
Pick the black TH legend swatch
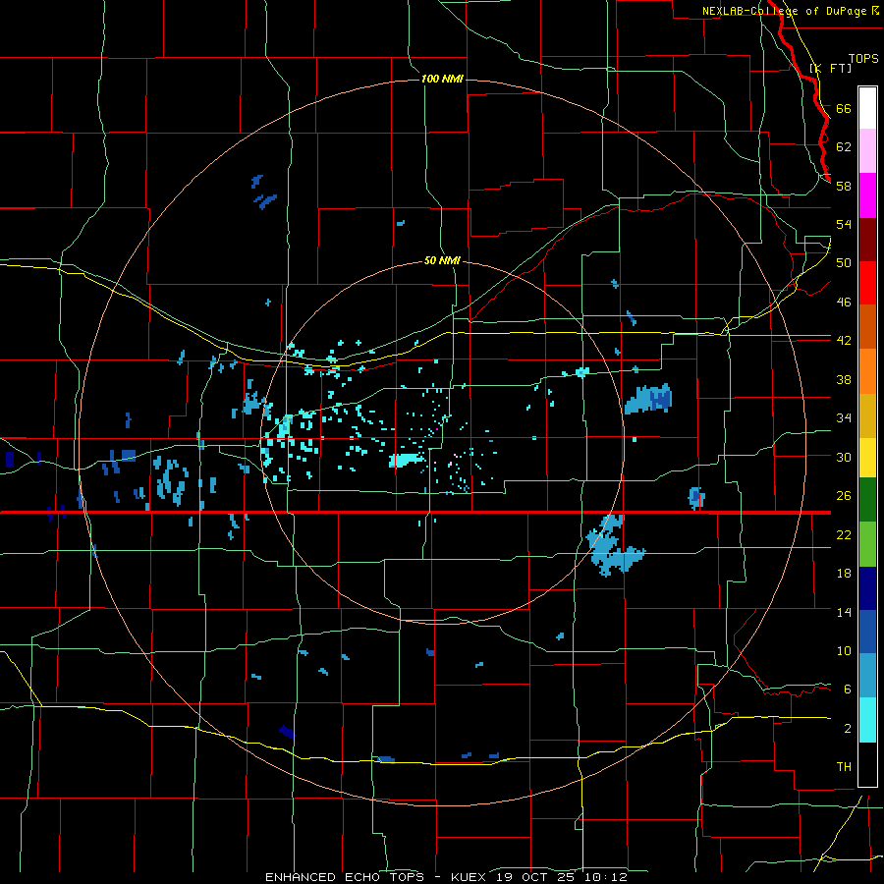click(x=867, y=764)
